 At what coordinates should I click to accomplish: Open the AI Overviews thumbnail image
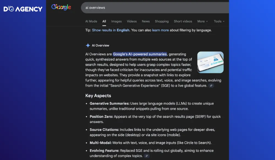click(210, 62)
